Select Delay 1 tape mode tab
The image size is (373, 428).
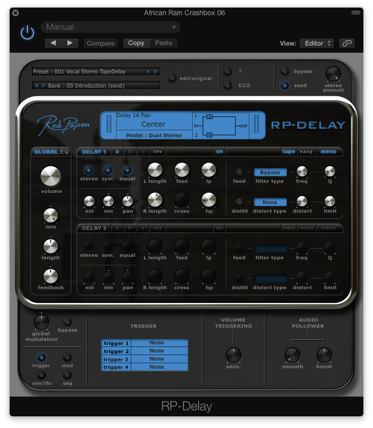click(289, 151)
